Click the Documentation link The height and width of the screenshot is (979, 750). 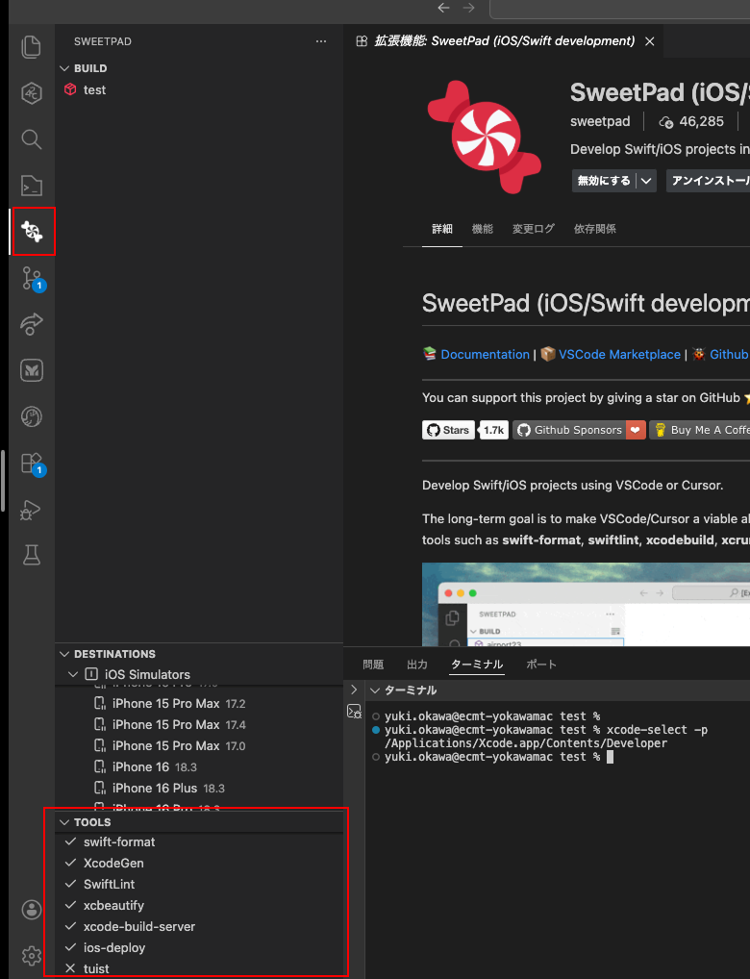point(485,354)
